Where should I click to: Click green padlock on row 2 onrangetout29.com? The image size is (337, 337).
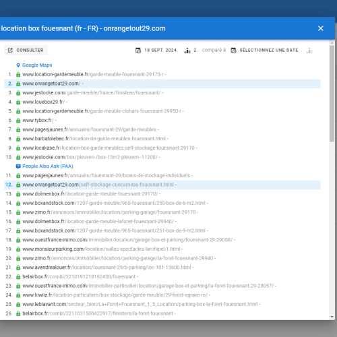(18, 84)
